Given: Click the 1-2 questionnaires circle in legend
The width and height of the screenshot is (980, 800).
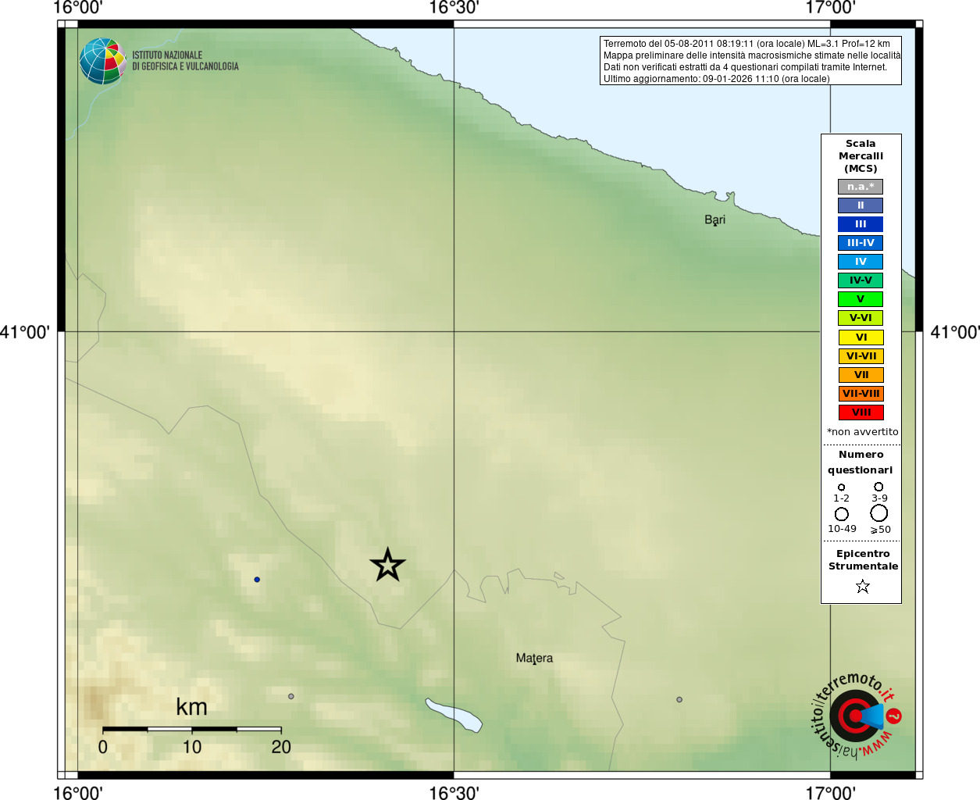Looking at the screenshot, I should point(841,487).
